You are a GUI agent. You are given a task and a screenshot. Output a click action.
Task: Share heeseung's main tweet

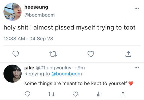(128, 54)
